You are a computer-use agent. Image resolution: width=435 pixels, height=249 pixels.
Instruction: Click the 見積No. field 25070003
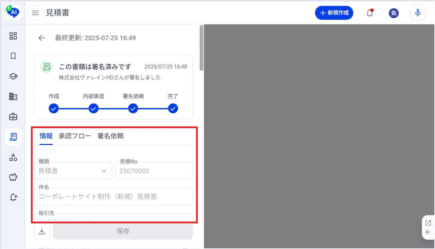point(154,171)
